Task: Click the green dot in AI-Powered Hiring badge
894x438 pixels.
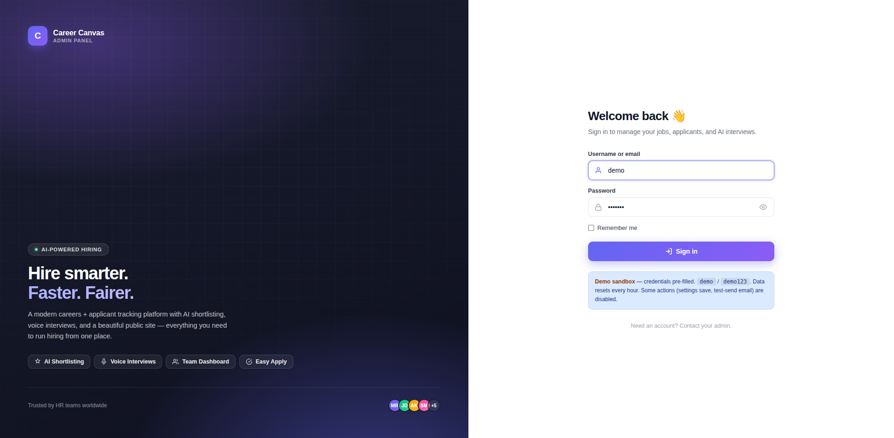Action: (x=36, y=249)
